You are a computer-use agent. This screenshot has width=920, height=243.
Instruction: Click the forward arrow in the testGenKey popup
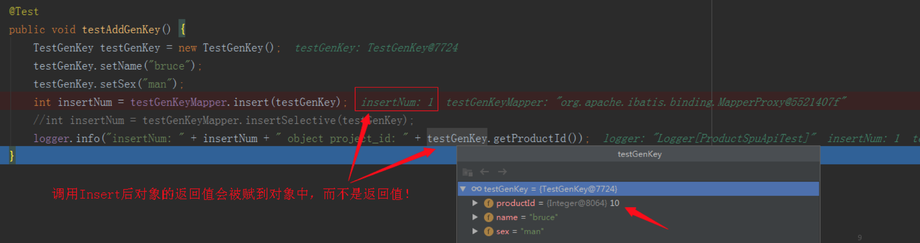[x=502, y=172]
